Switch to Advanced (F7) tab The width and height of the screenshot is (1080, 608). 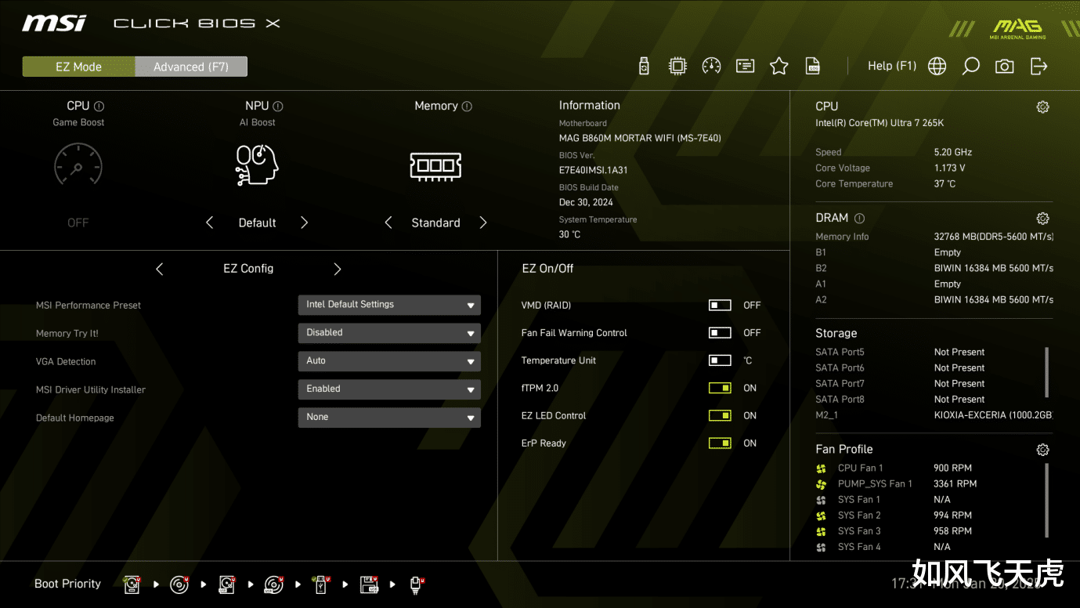(191, 67)
